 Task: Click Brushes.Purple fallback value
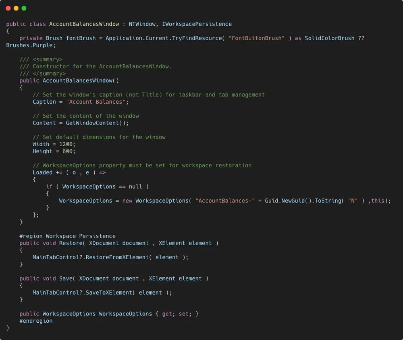[30, 45]
